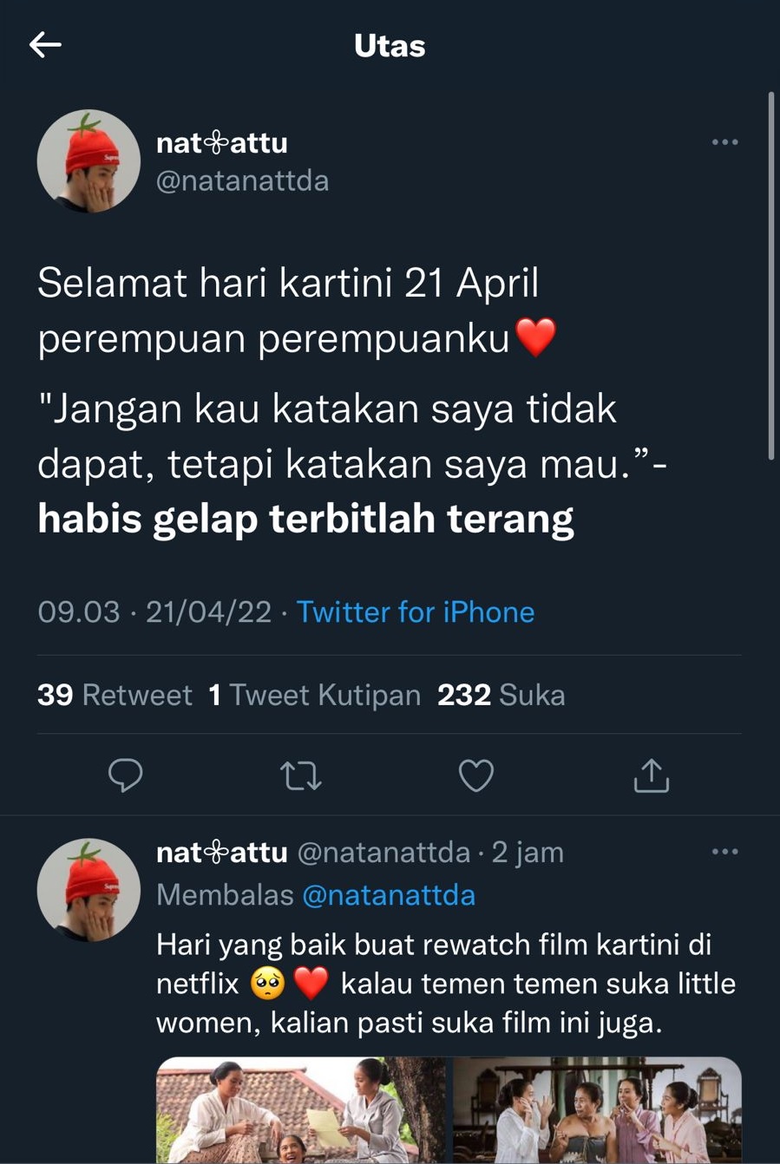Open the @natanattda mention link in reply
This screenshot has width=780, height=1164.
pyautogui.click(x=388, y=894)
